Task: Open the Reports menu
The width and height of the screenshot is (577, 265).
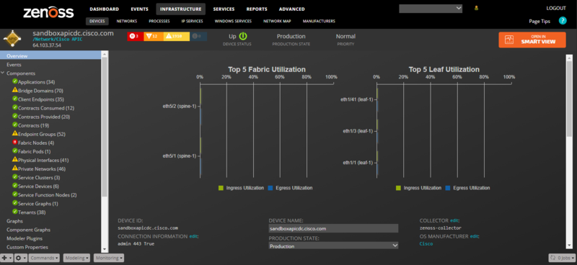Action: tap(257, 9)
